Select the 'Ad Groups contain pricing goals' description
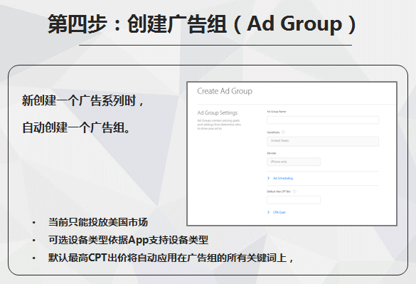416x284 pixels. [x=219, y=125]
